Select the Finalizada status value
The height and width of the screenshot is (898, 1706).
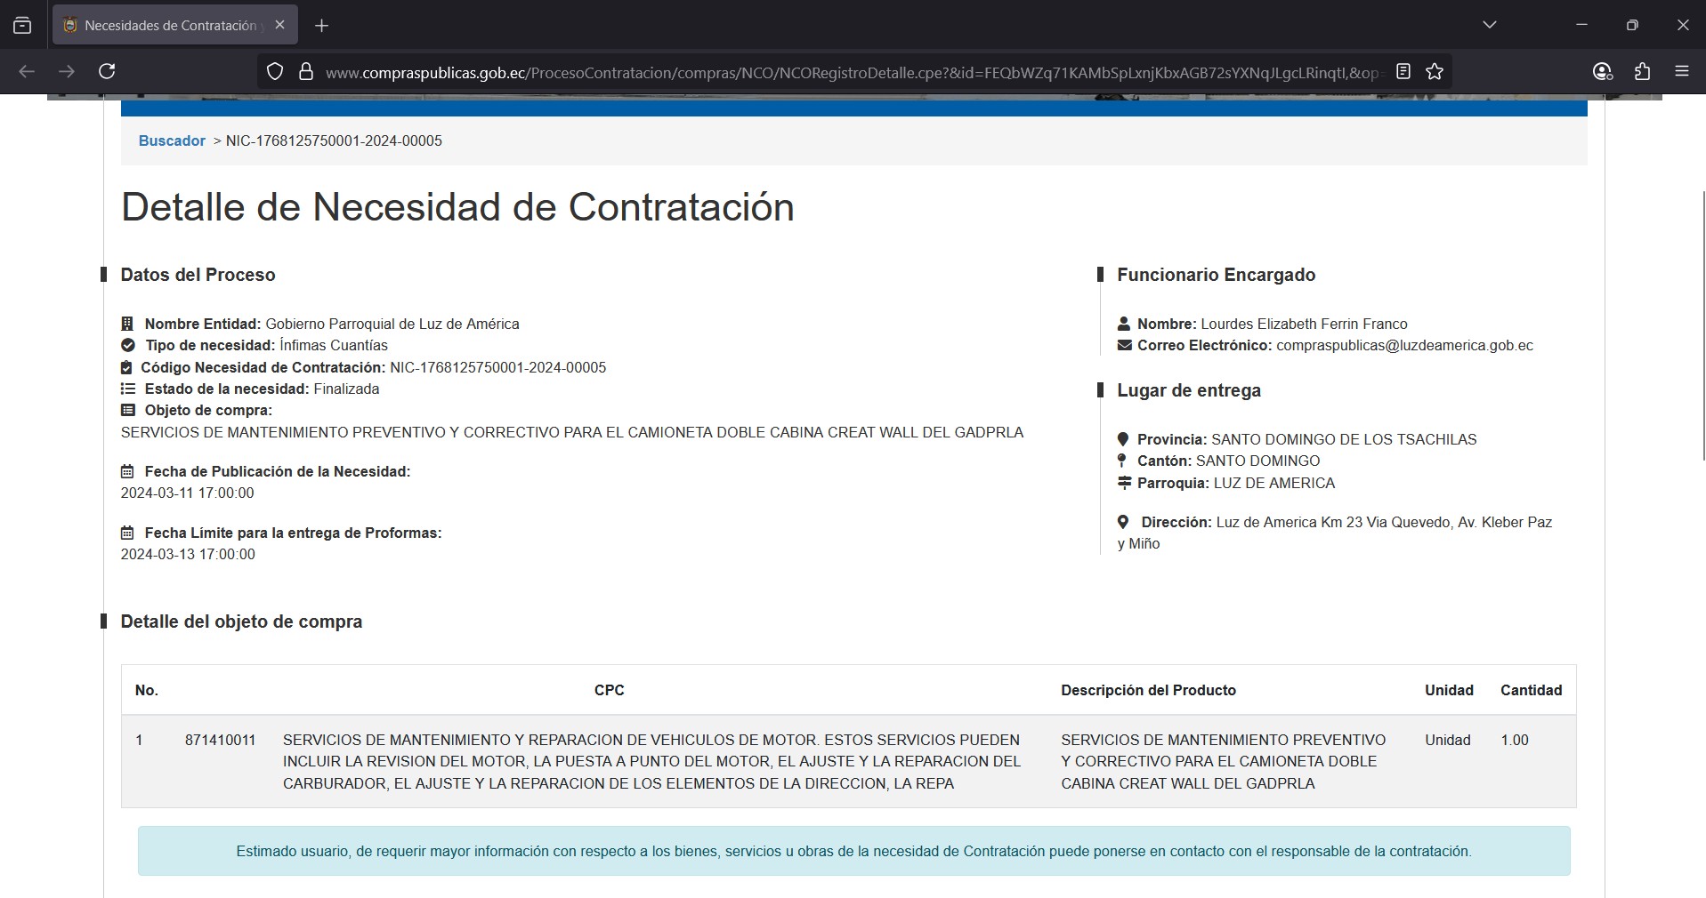[x=346, y=389]
